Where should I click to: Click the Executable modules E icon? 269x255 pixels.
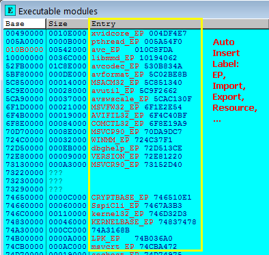tap(10, 11)
